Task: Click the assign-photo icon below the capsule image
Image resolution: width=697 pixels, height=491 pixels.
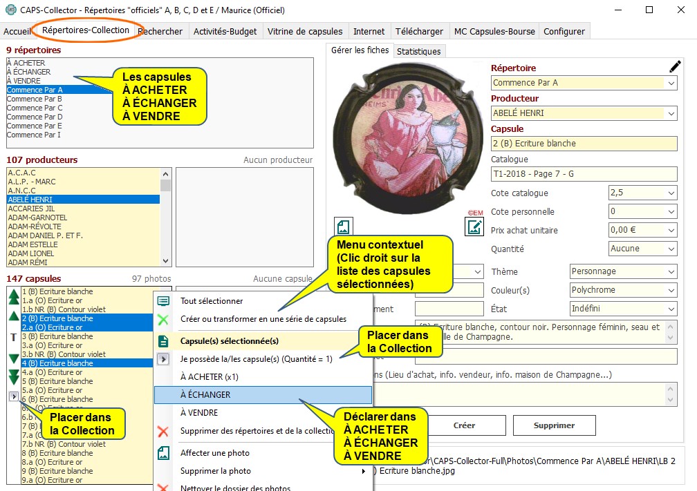Action: click(343, 227)
